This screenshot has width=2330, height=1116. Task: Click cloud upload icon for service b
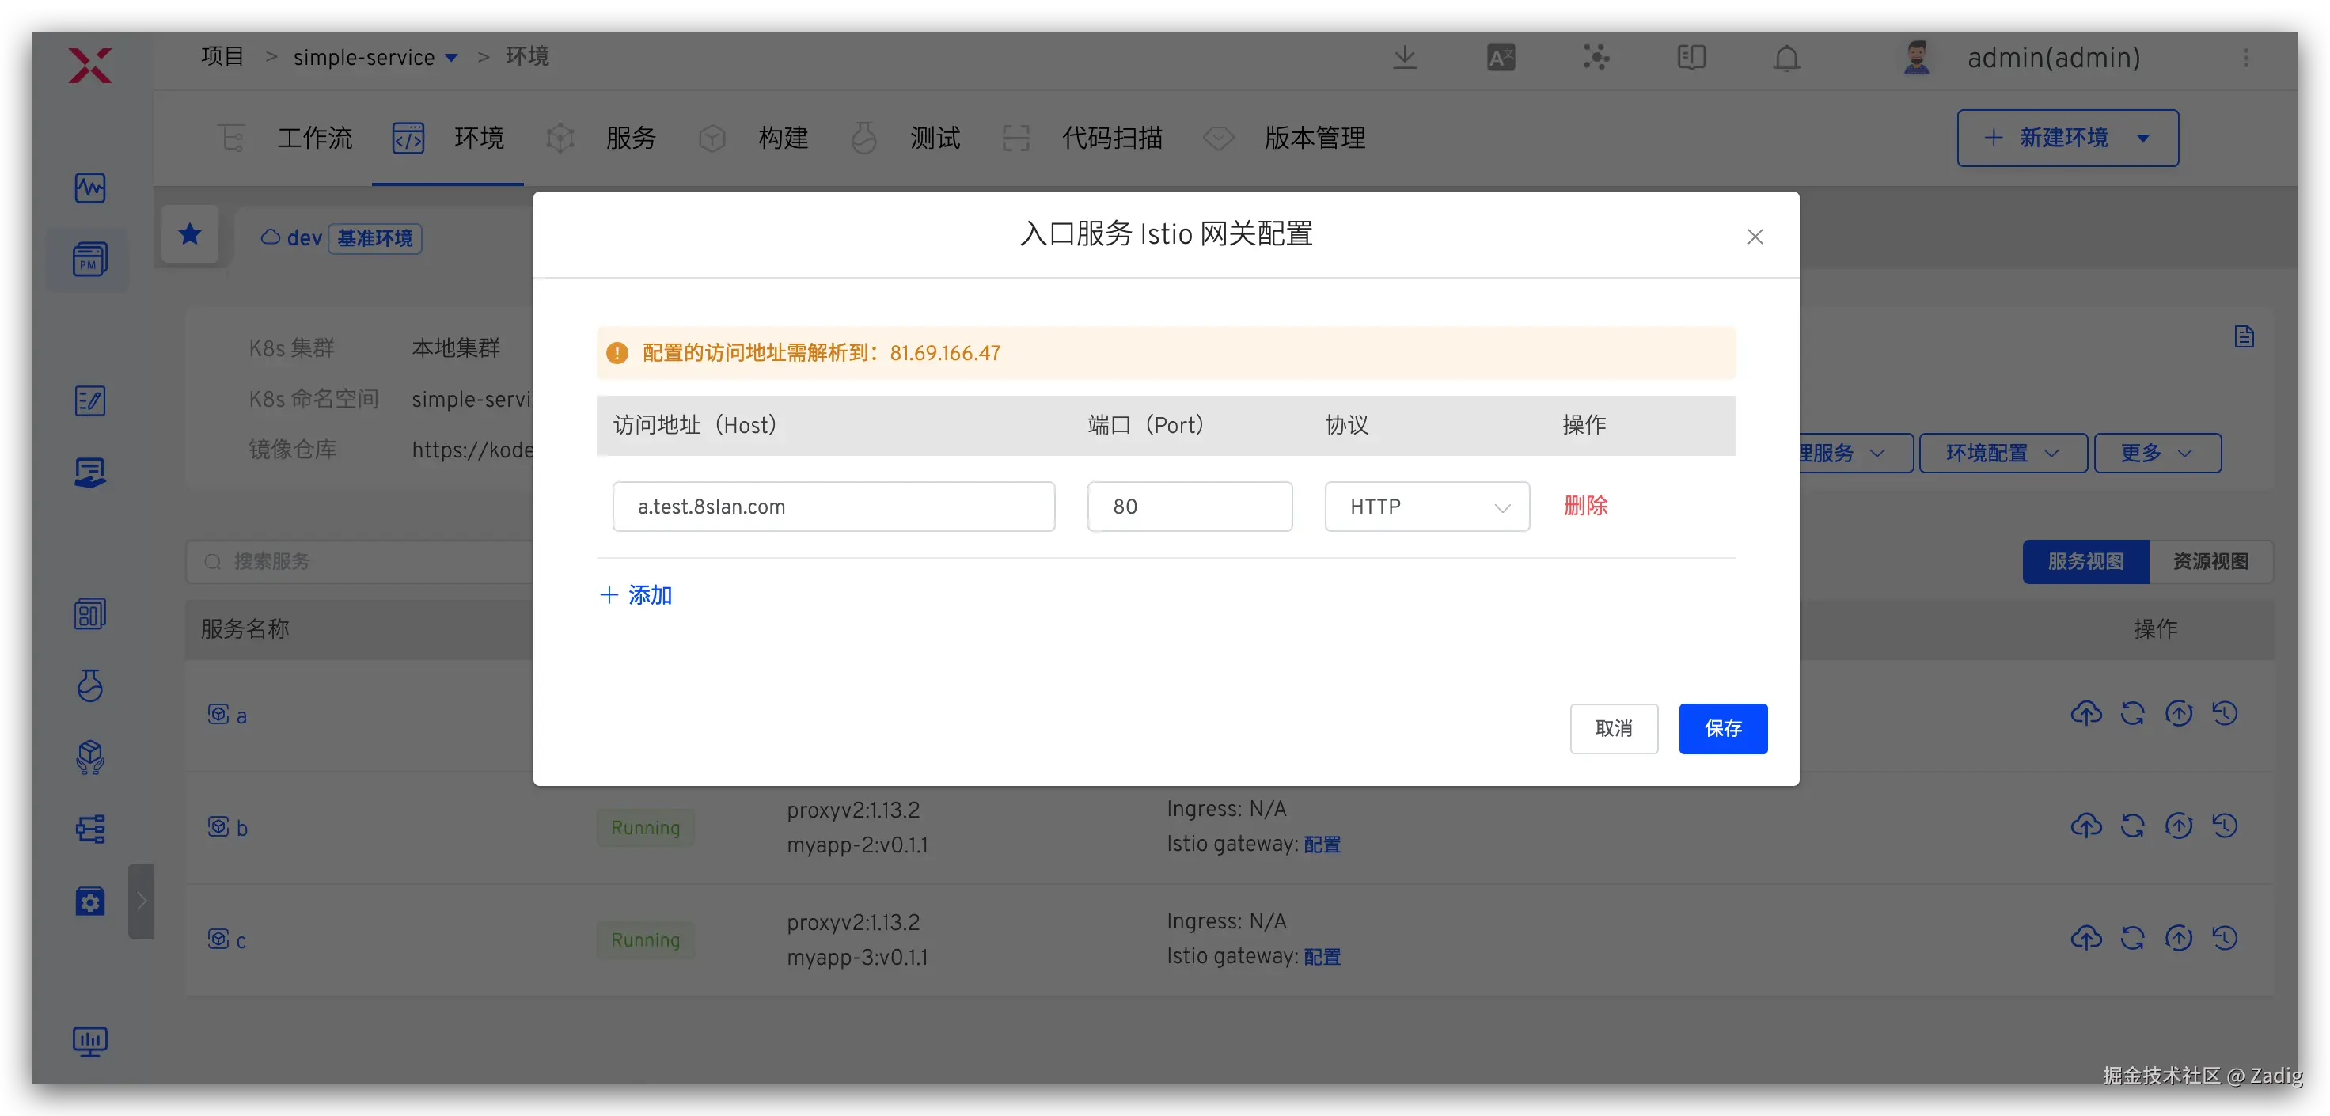(2085, 826)
